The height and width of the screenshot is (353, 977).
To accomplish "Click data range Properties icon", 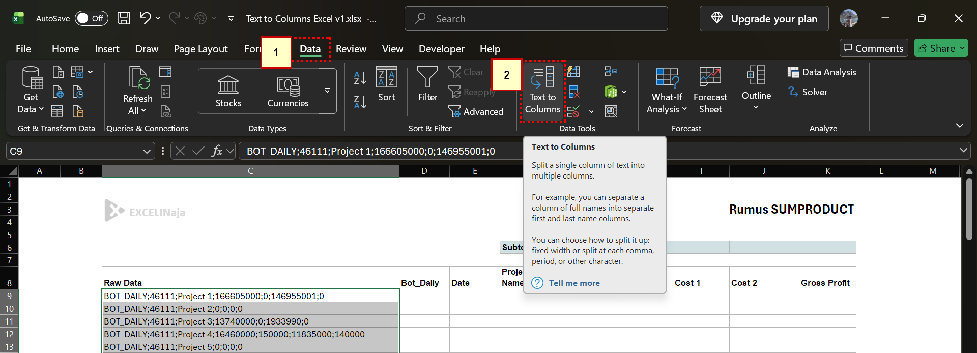I will coord(165,92).
